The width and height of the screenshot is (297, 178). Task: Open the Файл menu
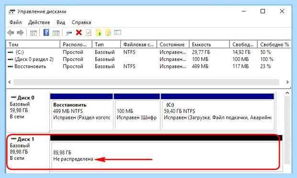pyautogui.click(x=15, y=22)
